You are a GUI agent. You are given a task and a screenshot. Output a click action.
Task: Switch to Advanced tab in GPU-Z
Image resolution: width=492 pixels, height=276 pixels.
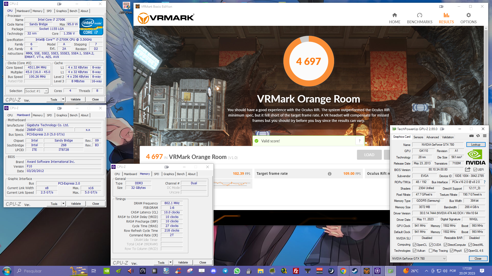point(433,137)
